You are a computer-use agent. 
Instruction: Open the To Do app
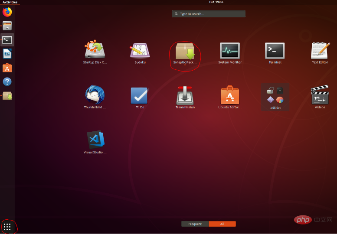pos(140,98)
